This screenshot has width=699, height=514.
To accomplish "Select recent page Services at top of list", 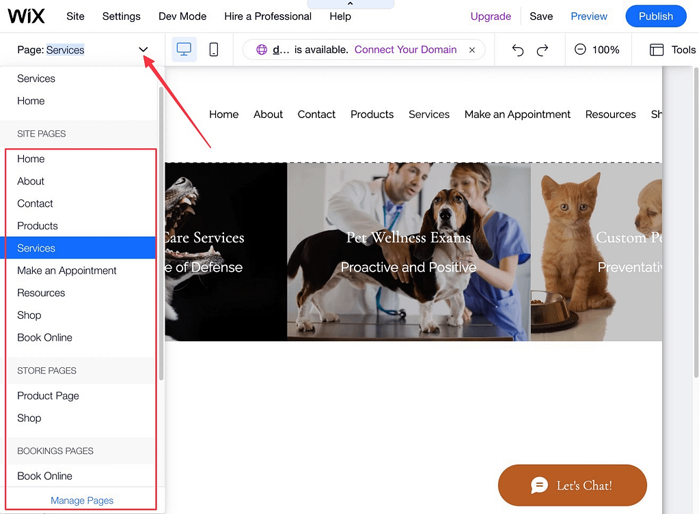I will [79, 78].
